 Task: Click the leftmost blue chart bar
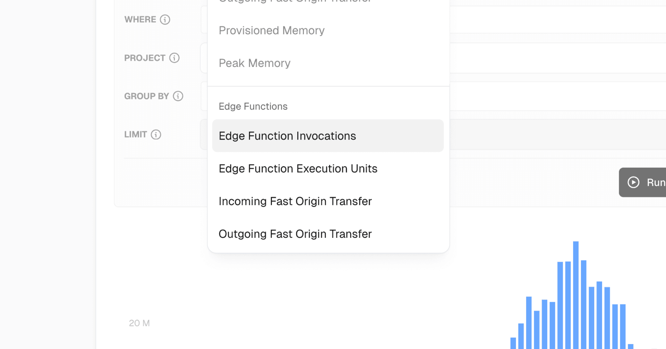(x=513, y=343)
